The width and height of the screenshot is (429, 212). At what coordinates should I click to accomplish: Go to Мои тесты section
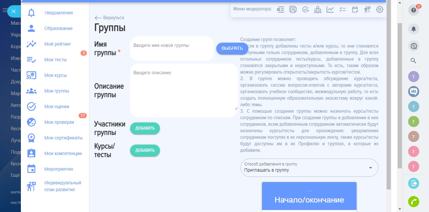click(55, 60)
